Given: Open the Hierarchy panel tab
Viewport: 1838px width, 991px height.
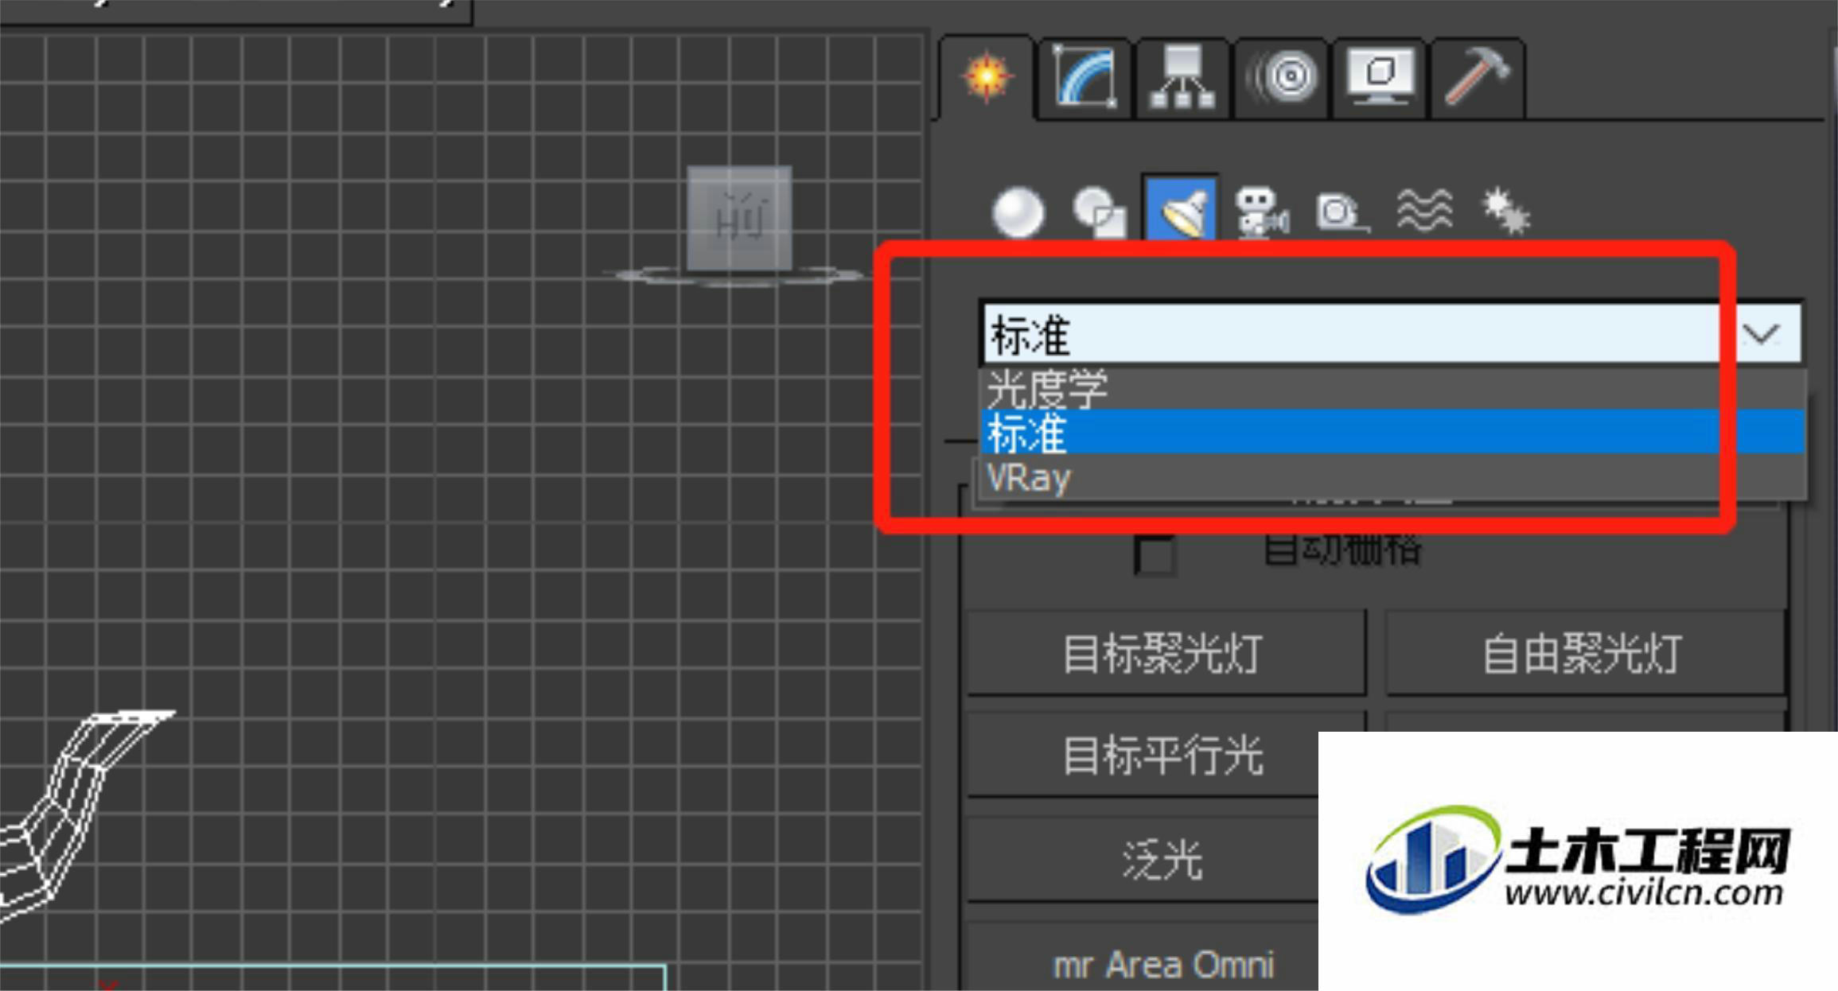Looking at the screenshot, I should tap(1182, 78).
